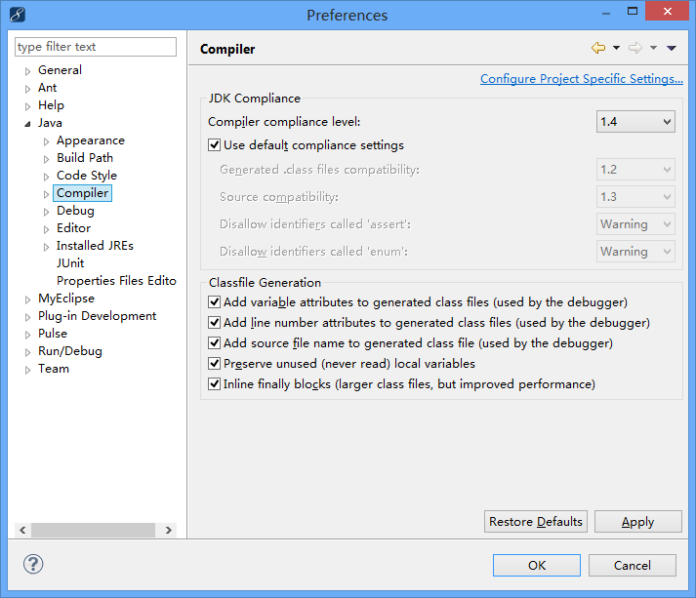Screen dimensions: 696x598
Task: Expand the Code Style node arrow
Action: coord(46,177)
